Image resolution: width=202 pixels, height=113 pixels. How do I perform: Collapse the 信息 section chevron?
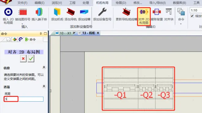click(x=44, y=67)
